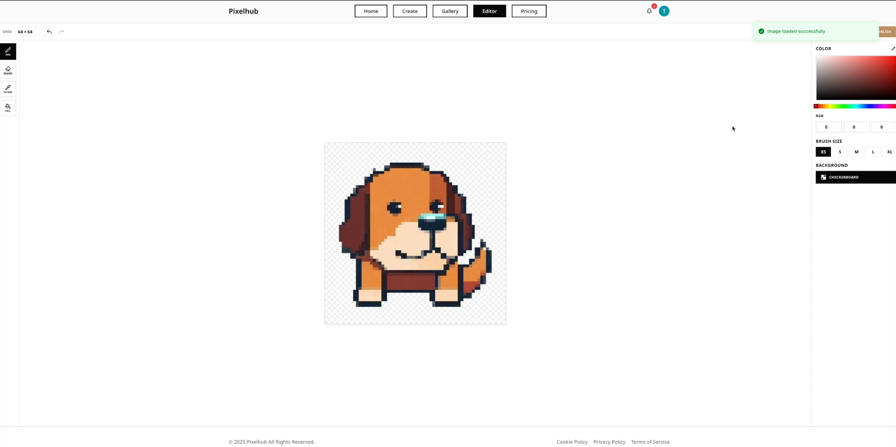The image size is (896, 447).
Task: Open the notifications bell
Action: coord(649,11)
